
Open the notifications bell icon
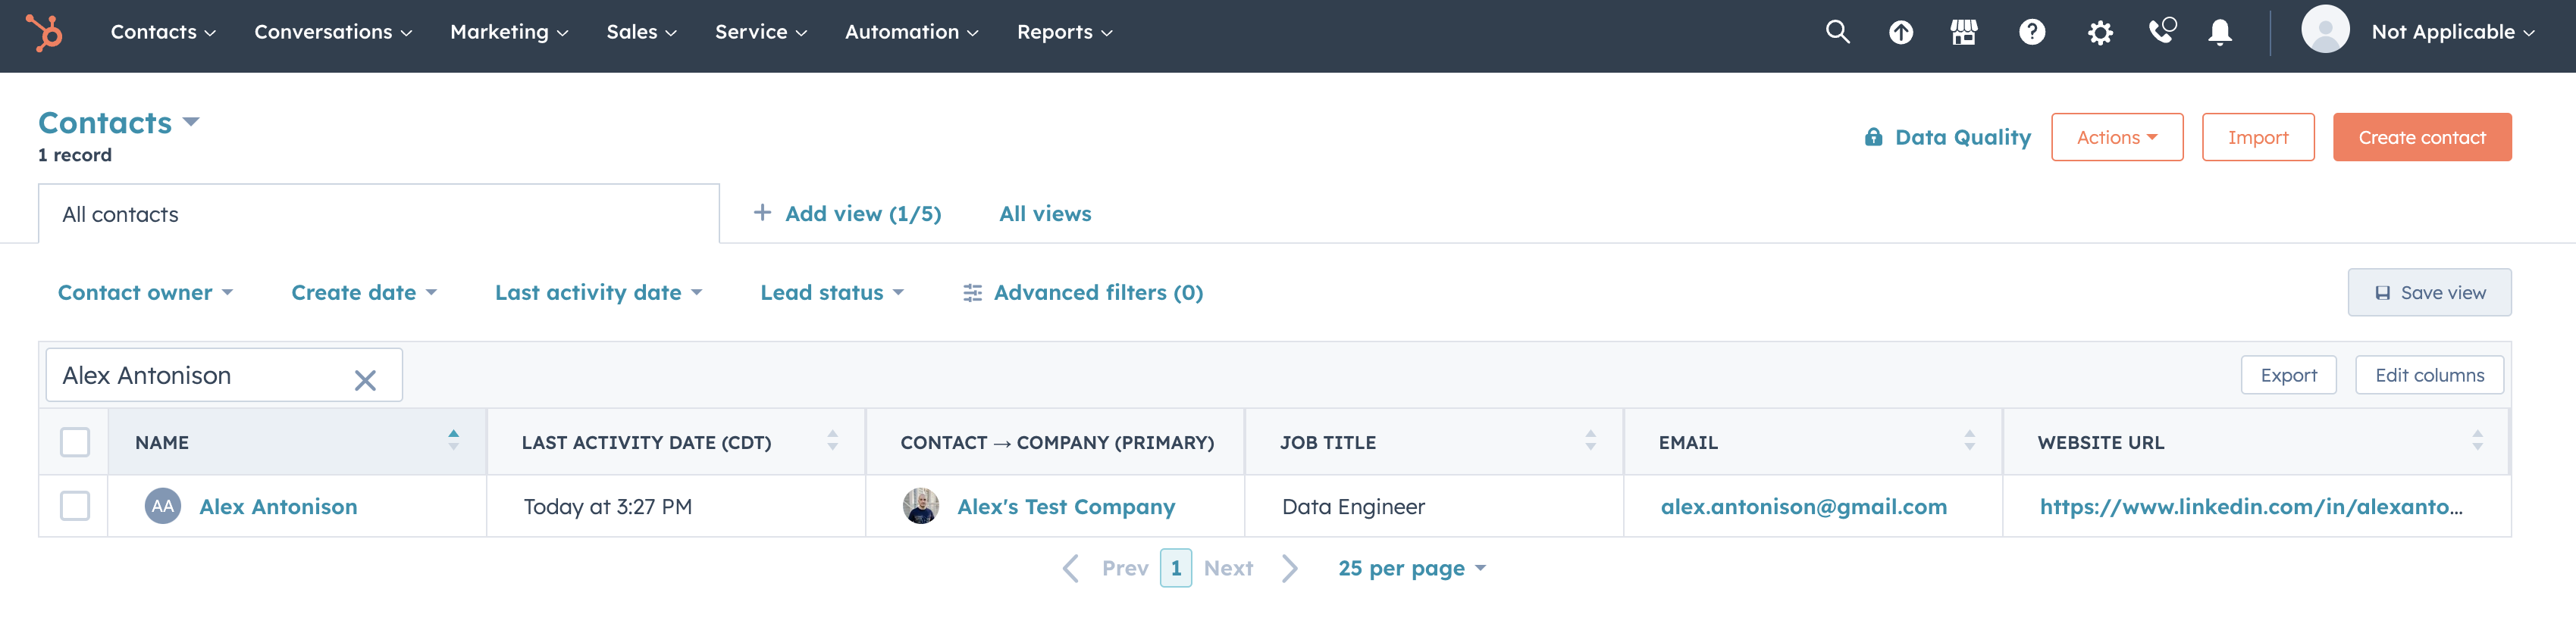[x=2220, y=33]
